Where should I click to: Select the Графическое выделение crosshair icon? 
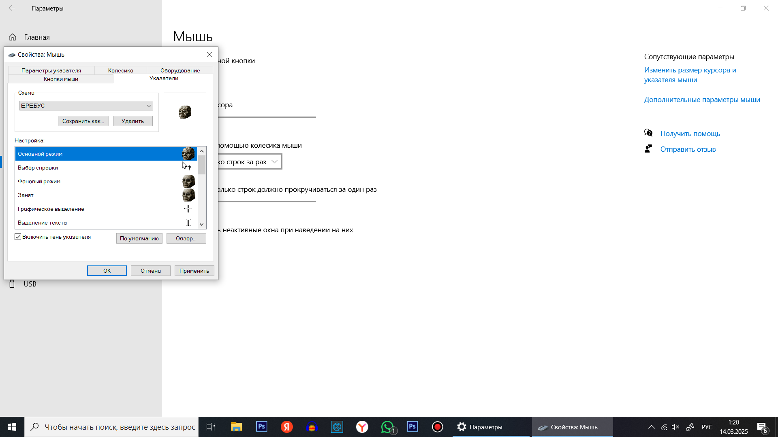point(188,209)
